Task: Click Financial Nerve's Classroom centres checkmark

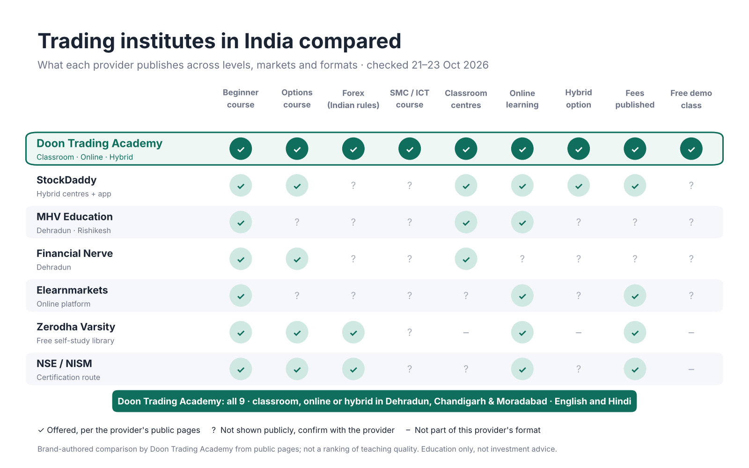Action: pyautogui.click(x=466, y=259)
